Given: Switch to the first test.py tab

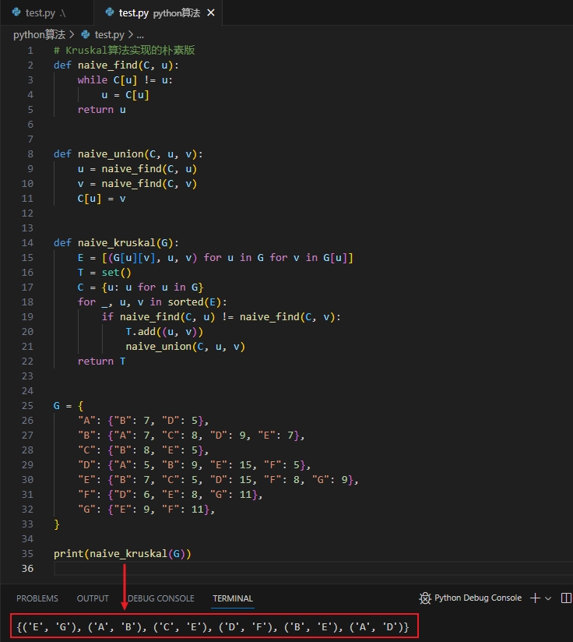Looking at the screenshot, I should [46, 12].
